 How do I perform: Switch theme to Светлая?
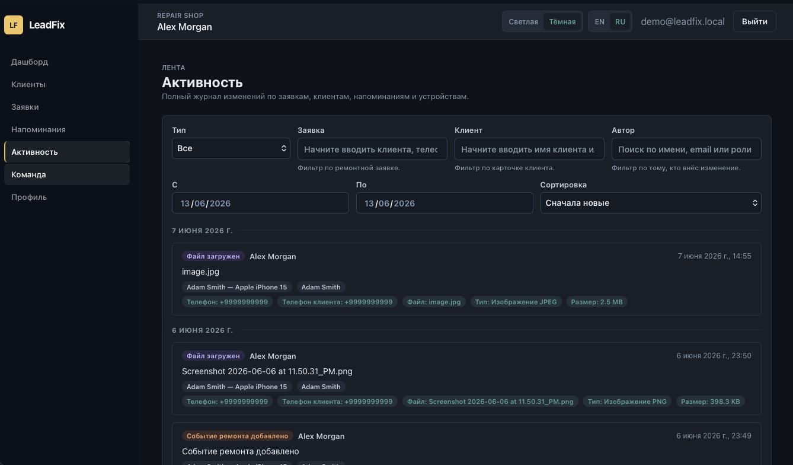[x=523, y=22]
